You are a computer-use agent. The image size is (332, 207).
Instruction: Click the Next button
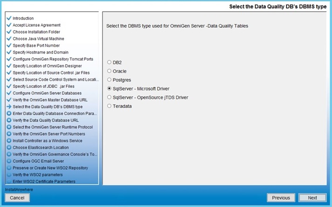tap(312, 198)
